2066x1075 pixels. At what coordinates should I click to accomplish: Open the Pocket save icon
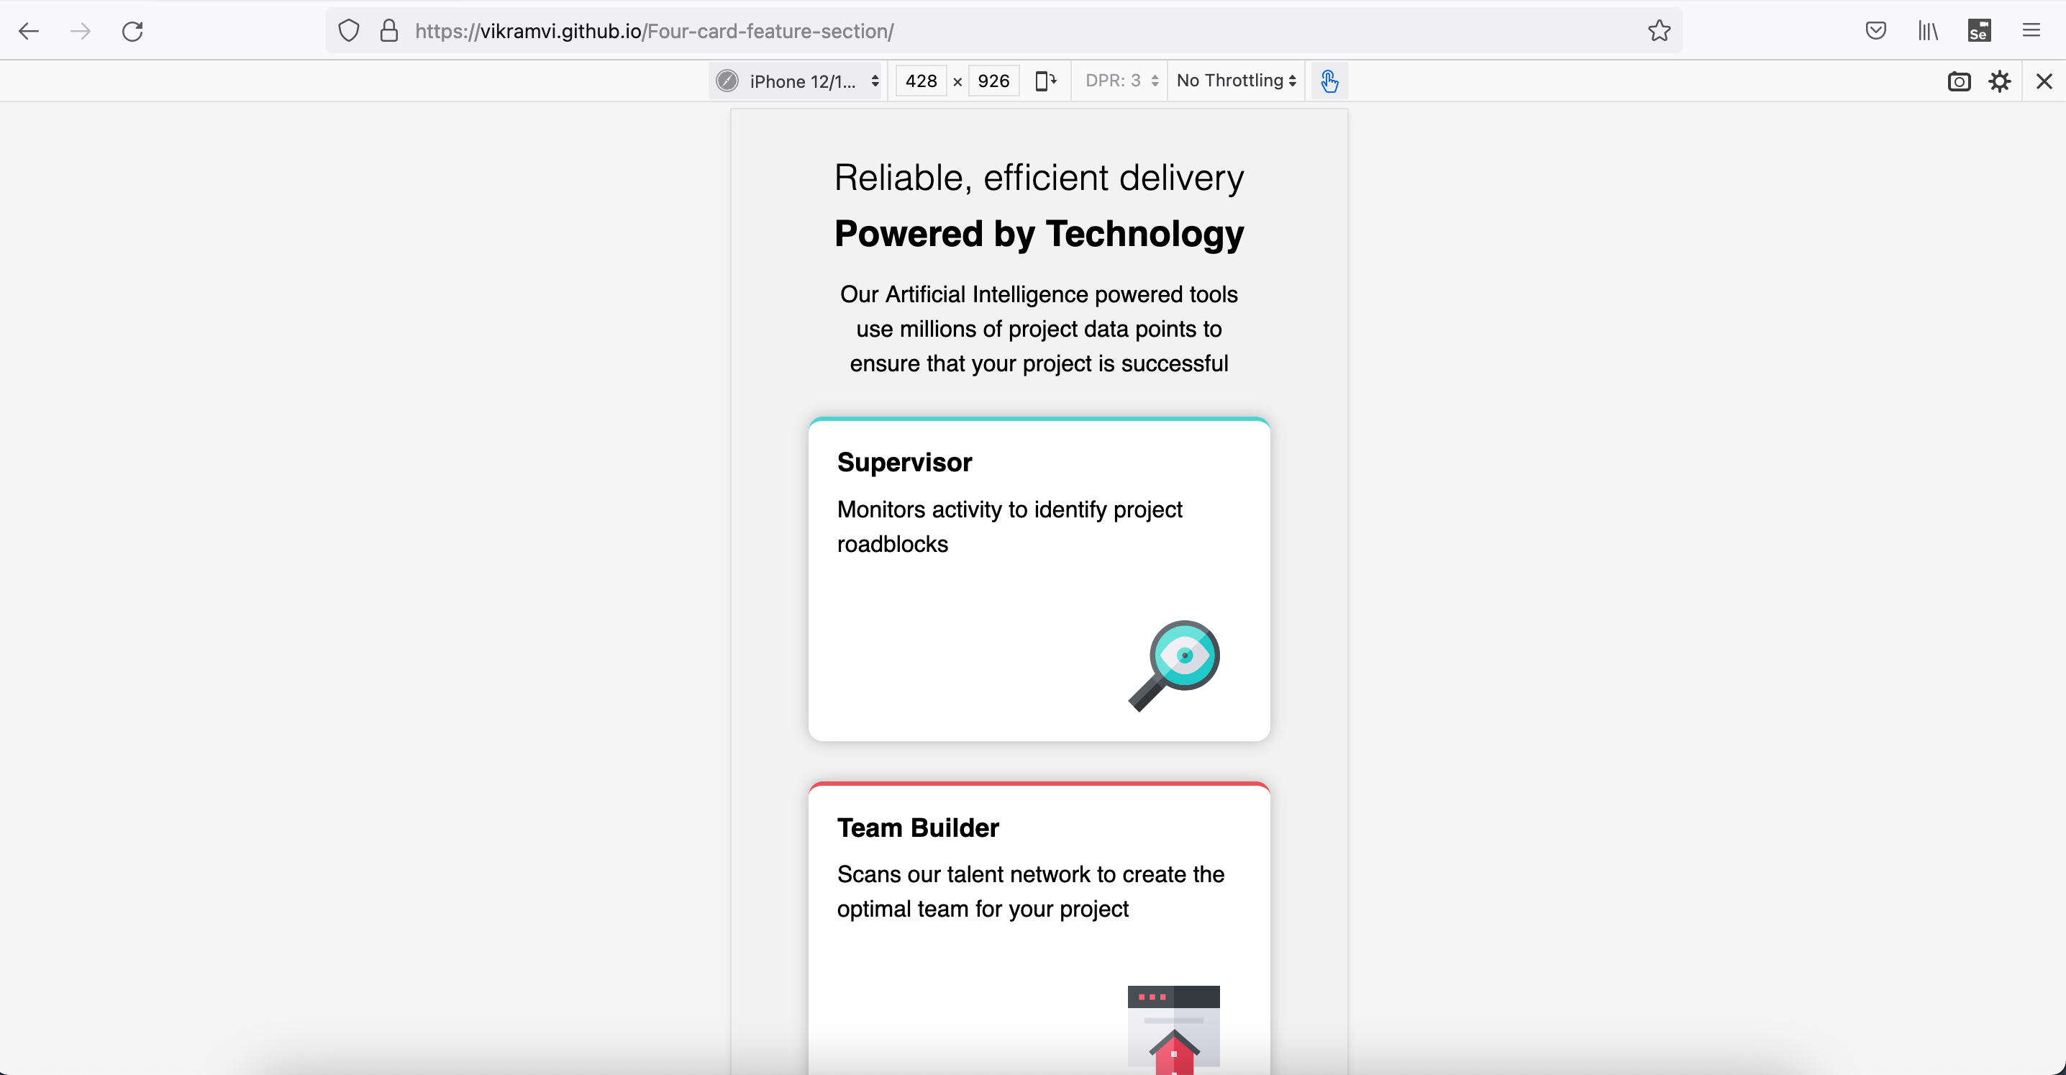click(x=1875, y=31)
